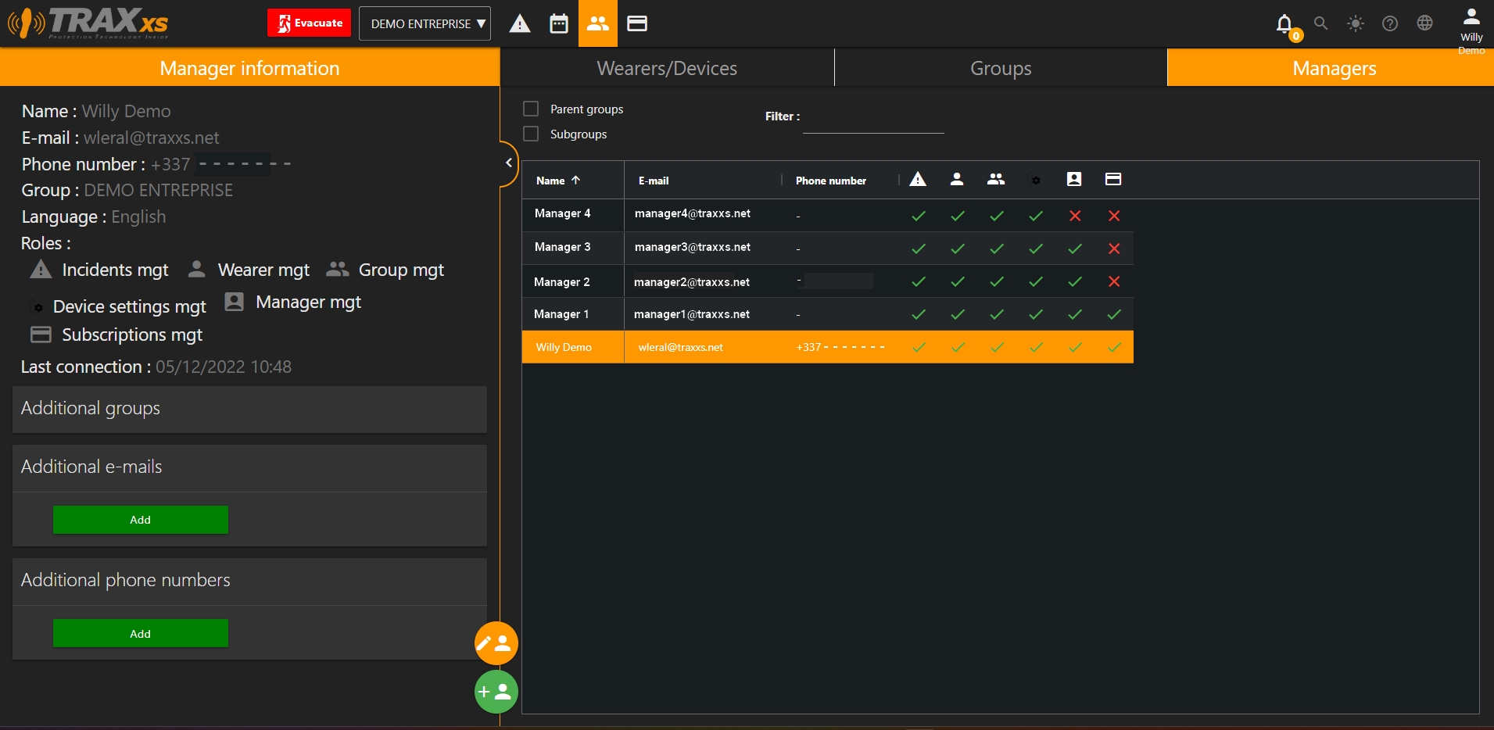
Task: Click the manager role column header icon
Action: [1074, 179]
